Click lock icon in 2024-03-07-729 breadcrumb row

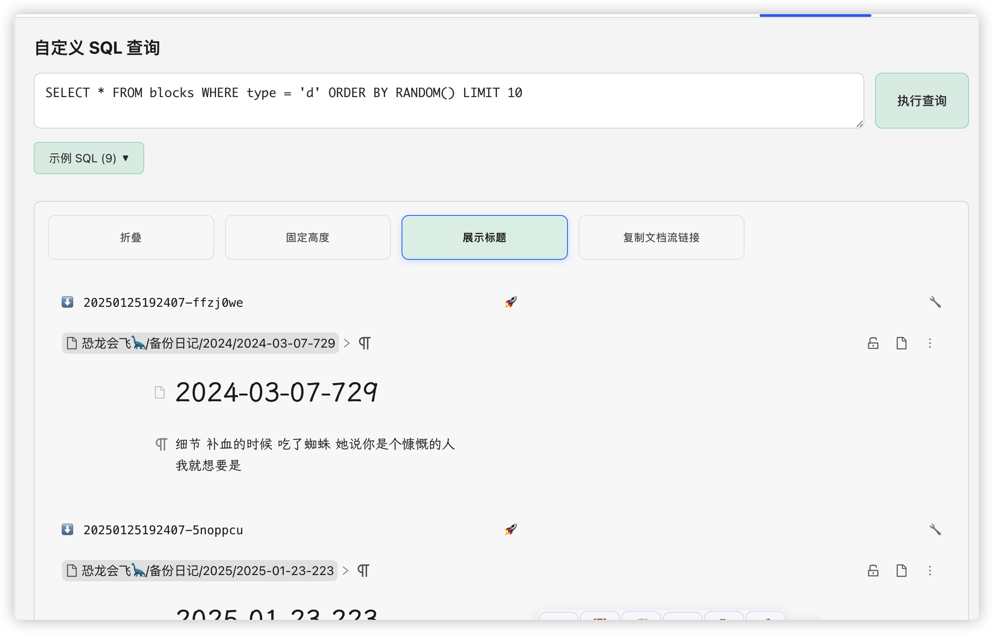tap(873, 343)
